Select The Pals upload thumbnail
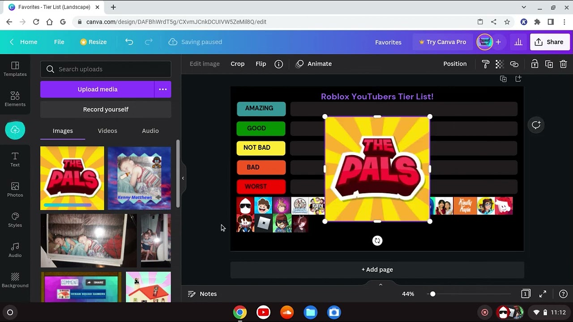This screenshot has width=573, height=322. click(72, 178)
